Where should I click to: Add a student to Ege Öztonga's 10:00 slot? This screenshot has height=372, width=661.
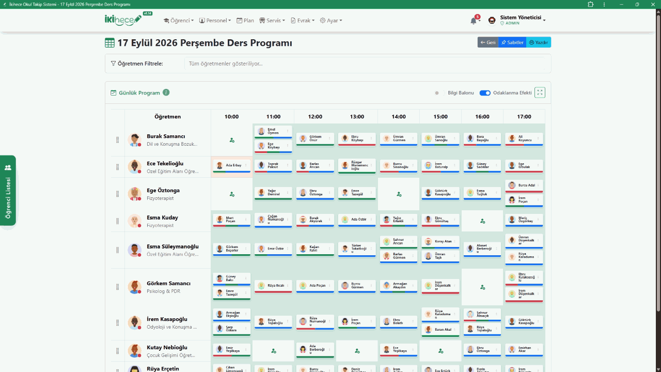click(x=232, y=194)
